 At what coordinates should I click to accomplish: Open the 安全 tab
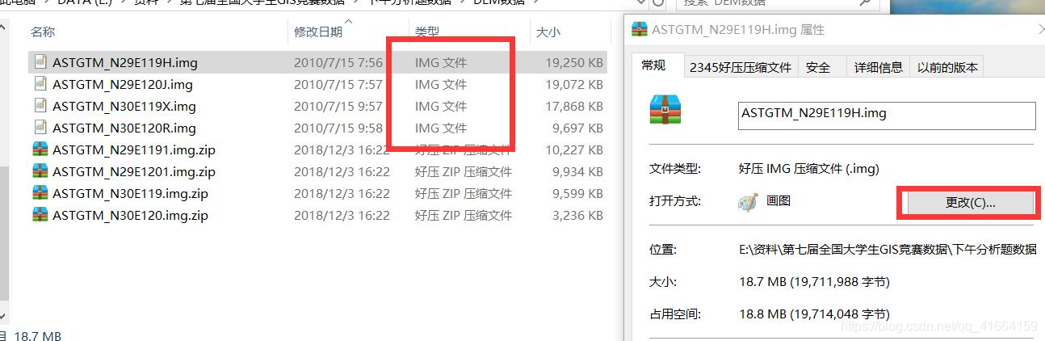click(818, 67)
